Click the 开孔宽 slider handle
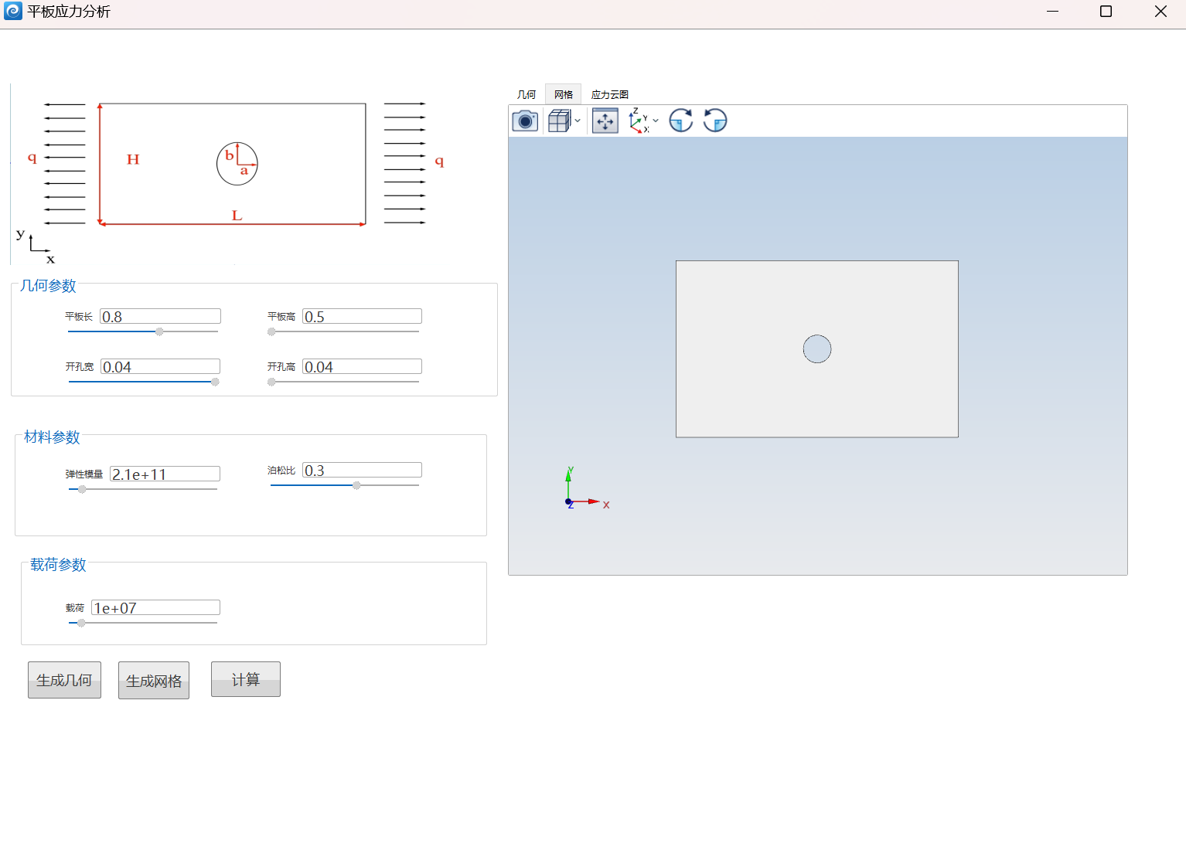Viewport: 1186px width, 860px height. tap(215, 382)
